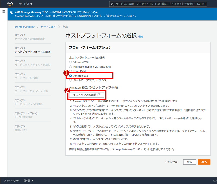Click the 詳細な手順と追加の情報 documentation note
The height and width of the screenshot is (184, 217).
[x=122, y=149]
